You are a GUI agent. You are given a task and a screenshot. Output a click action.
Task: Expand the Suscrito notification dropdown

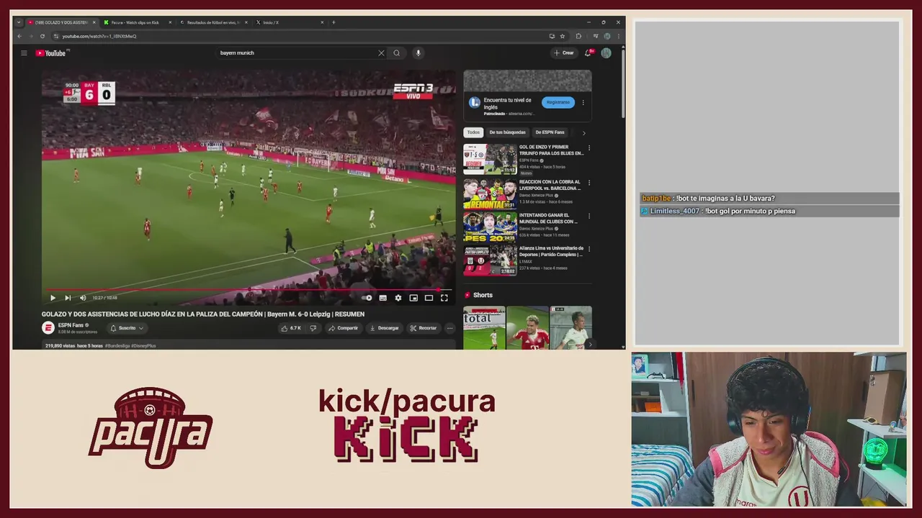coord(127,328)
